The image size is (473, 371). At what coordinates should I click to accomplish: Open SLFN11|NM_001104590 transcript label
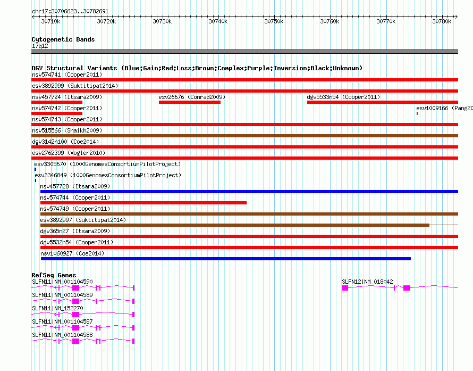point(62,282)
